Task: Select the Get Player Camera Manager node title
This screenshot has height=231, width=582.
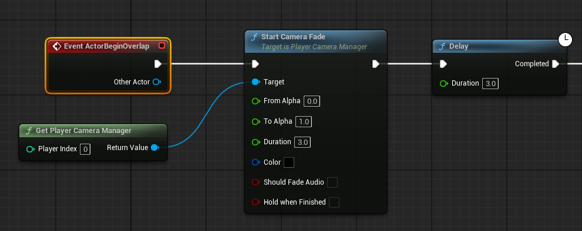Action: (x=83, y=131)
